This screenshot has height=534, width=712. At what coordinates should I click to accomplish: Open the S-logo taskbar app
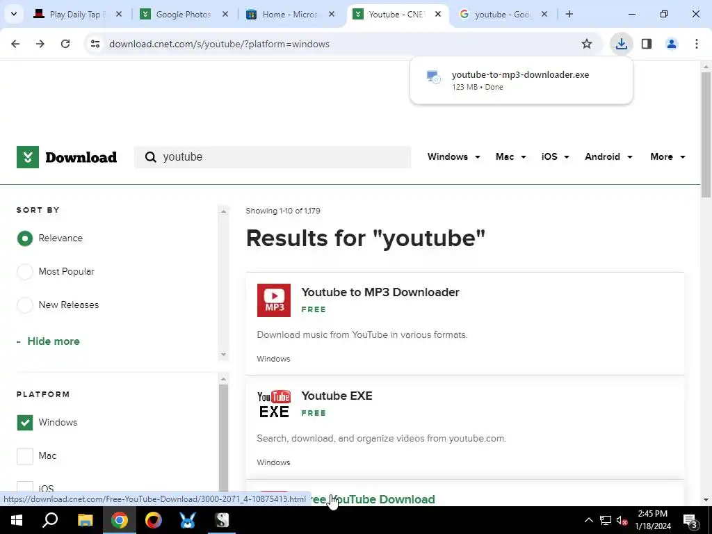[x=222, y=520]
